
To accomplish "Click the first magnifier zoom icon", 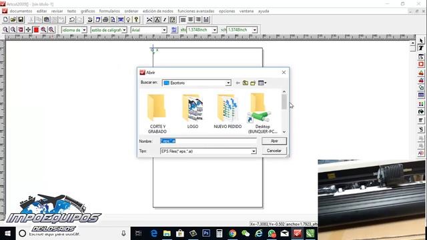I will (x=5, y=29).
